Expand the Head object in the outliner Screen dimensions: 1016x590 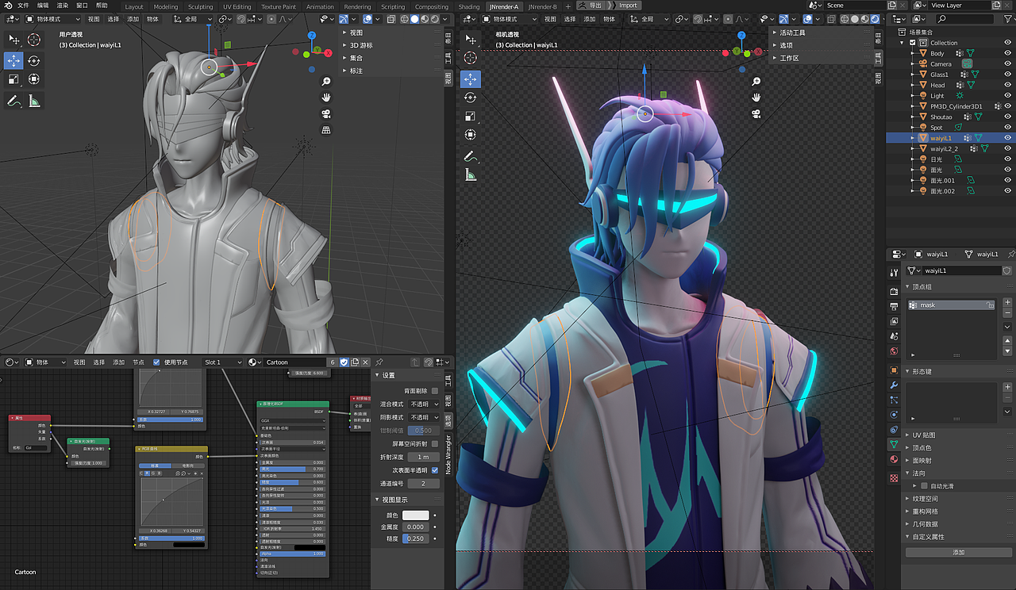coord(913,85)
